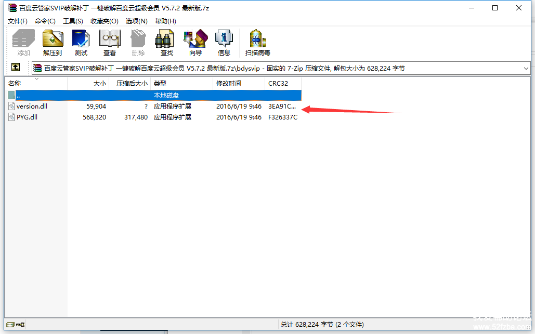The width and height of the screenshot is (535, 334).
Task: Sort by 修改时间 column header
Action: tap(239, 83)
